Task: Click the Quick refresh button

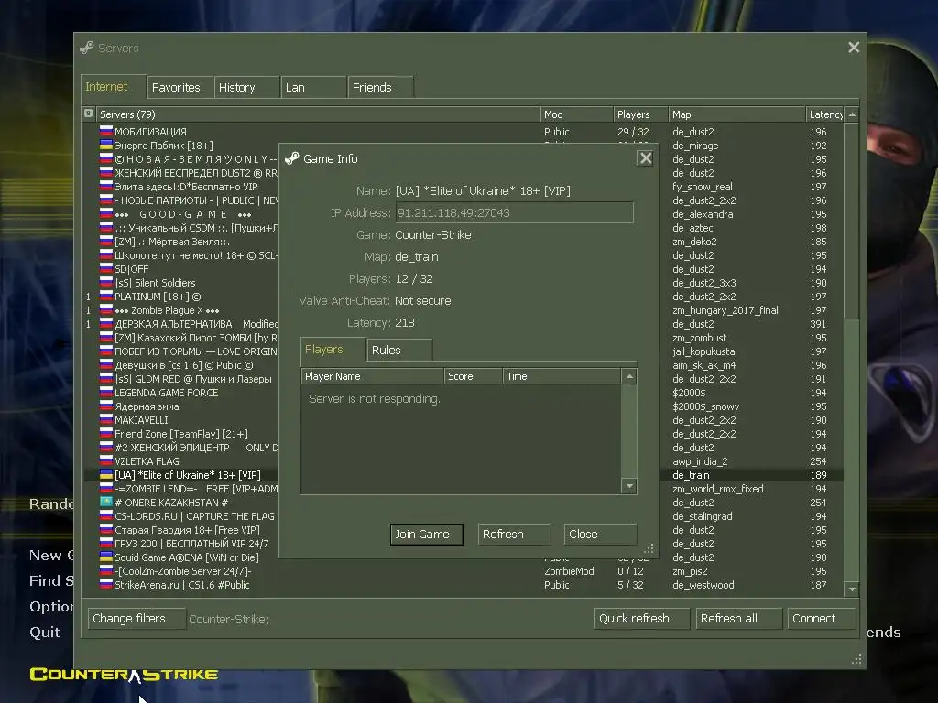Action: pos(642,619)
